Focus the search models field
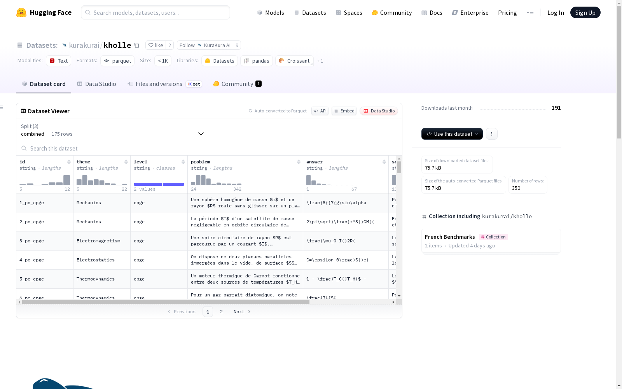 155,12
